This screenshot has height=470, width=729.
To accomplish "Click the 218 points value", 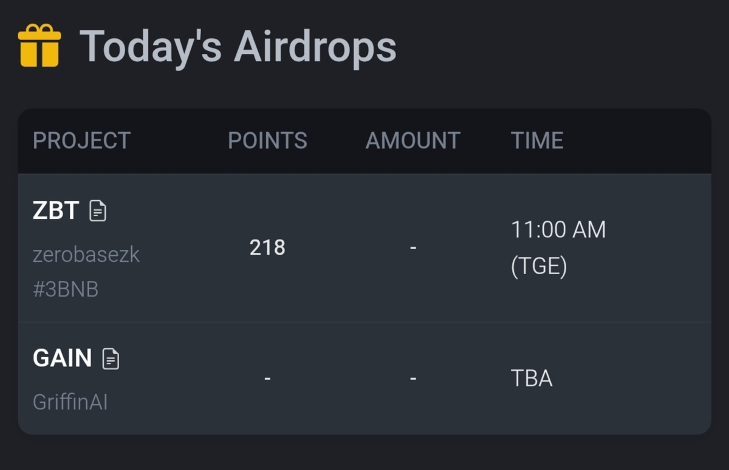I will tap(267, 247).
